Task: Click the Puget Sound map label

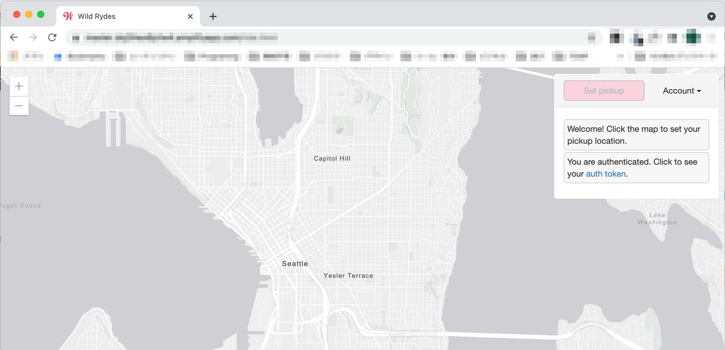Action: coord(20,206)
